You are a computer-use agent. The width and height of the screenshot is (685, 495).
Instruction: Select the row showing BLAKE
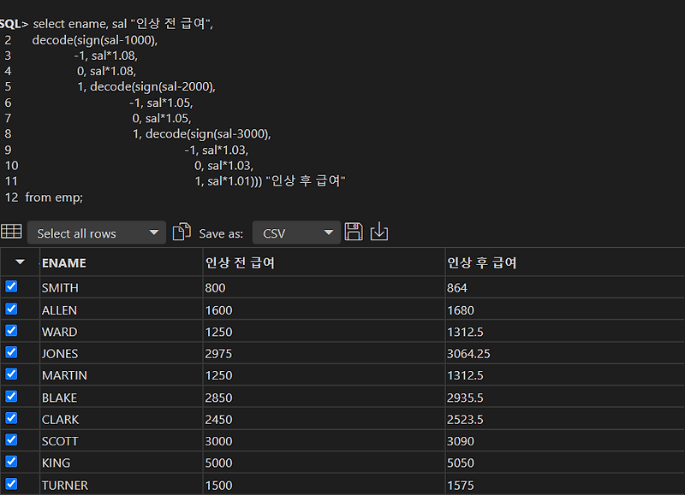tap(60, 397)
